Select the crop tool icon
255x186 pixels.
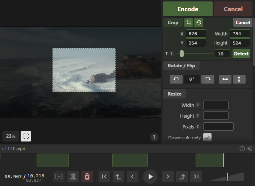(189, 22)
